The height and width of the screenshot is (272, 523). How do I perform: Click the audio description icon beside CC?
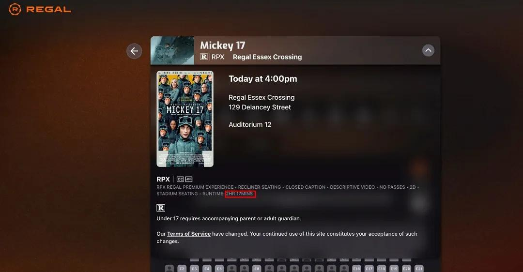[189, 180]
